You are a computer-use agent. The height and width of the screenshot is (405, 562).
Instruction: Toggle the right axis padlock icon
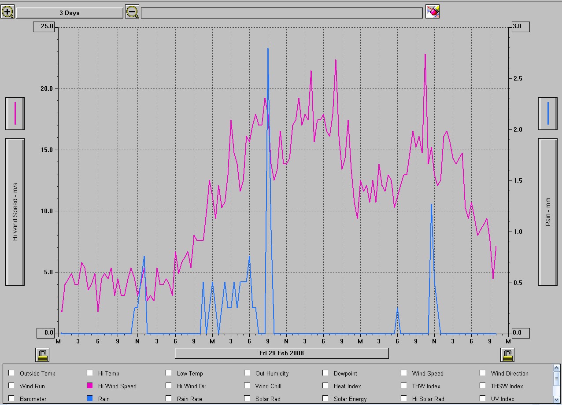coord(507,355)
